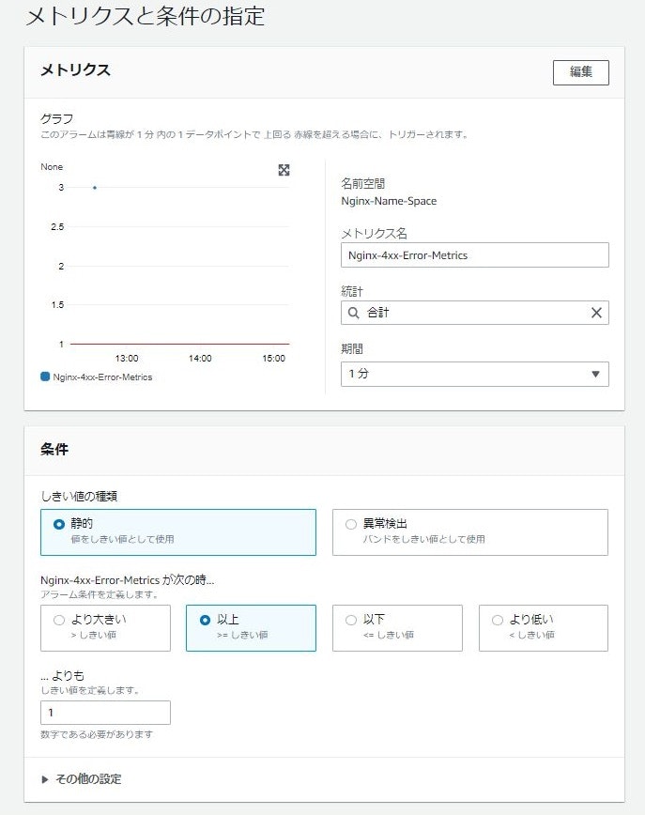Click the Nginx-4xx-Error-Metrics legend label

[x=102, y=377]
